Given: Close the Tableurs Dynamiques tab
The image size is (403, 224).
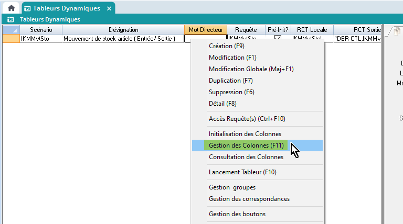Looking at the screenshot, I should 109,8.
